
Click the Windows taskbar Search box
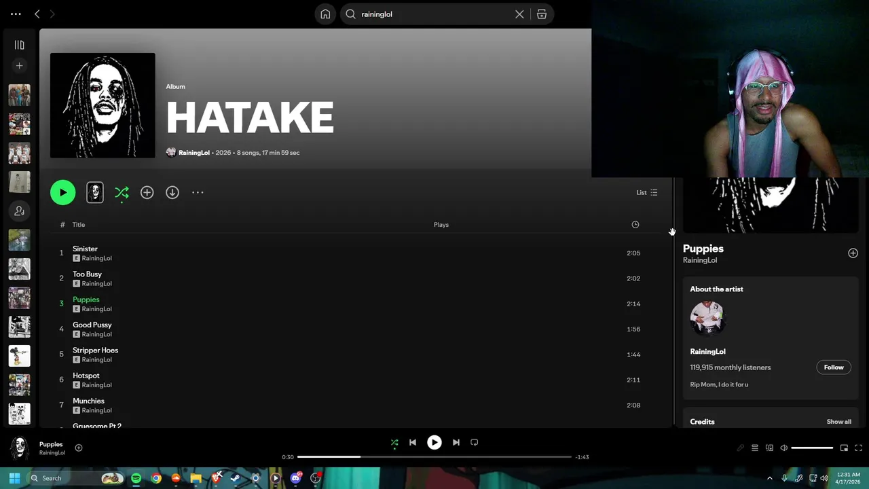(75, 478)
